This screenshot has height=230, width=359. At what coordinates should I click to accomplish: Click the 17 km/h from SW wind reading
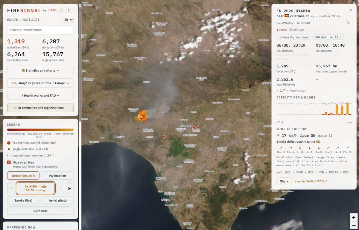[x=299, y=135]
